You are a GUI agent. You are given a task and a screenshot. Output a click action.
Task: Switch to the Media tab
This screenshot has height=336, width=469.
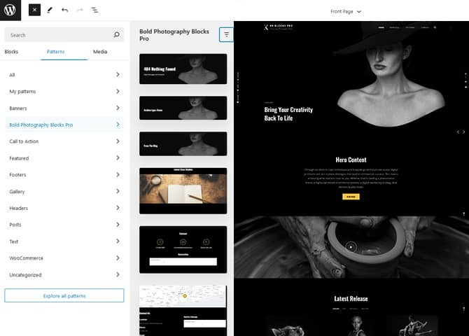(100, 52)
